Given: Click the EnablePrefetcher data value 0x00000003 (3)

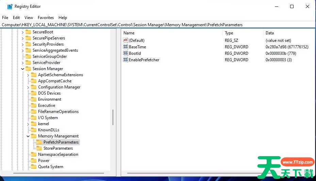Looking at the screenshot, I should [279, 60].
